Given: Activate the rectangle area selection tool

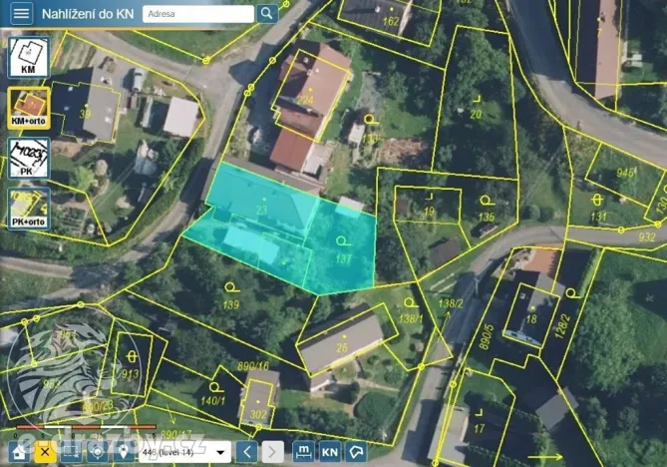Looking at the screenshot, I should [71, 452].
